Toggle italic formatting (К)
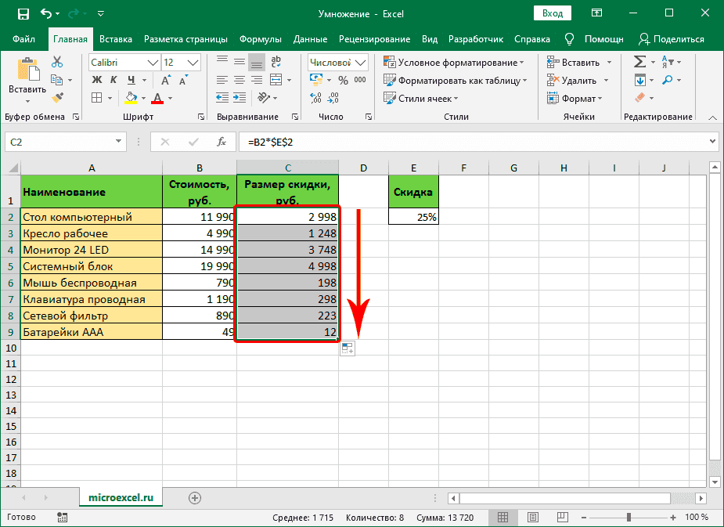This screenshot has height=527, width=724. [x=114, y=80]
